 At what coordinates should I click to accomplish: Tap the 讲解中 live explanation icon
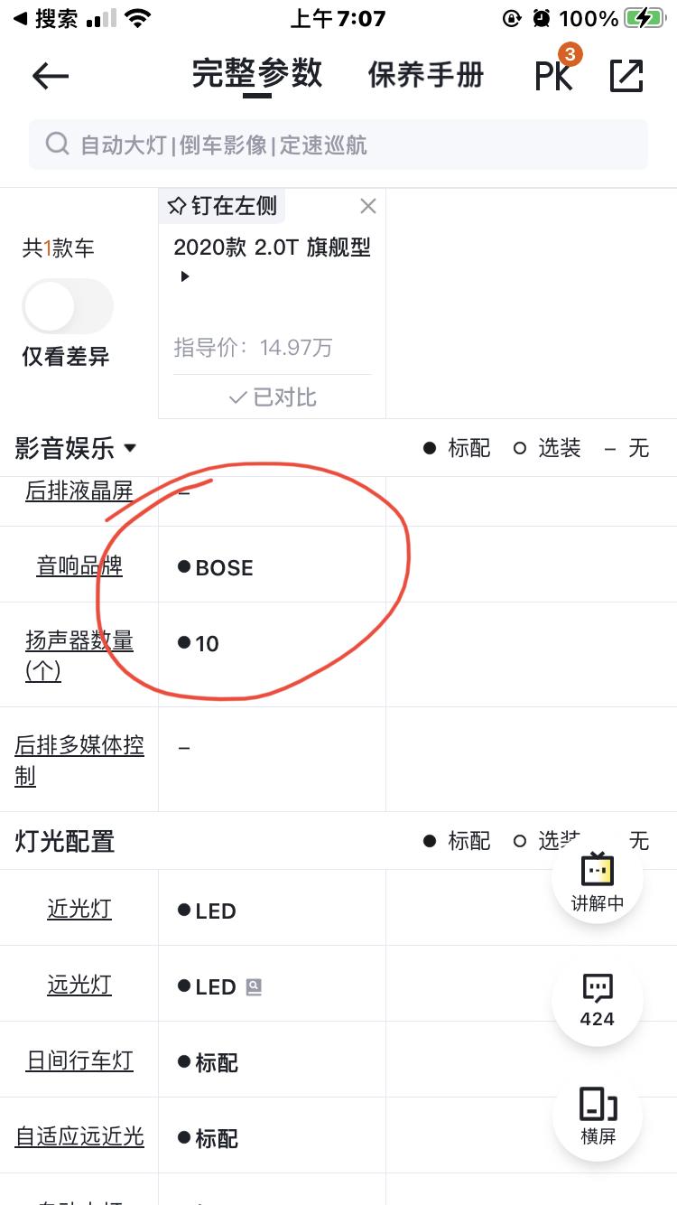tap(598, 878)
